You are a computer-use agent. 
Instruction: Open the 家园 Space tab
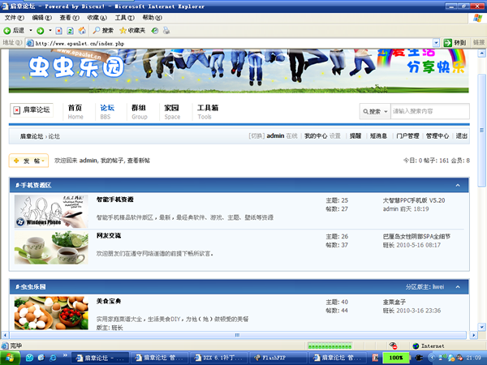click(x=172, y=112)
